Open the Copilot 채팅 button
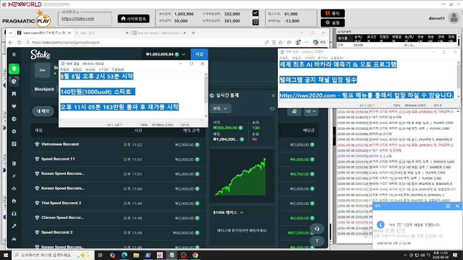The image size is (463, 260). coord(319,42)
